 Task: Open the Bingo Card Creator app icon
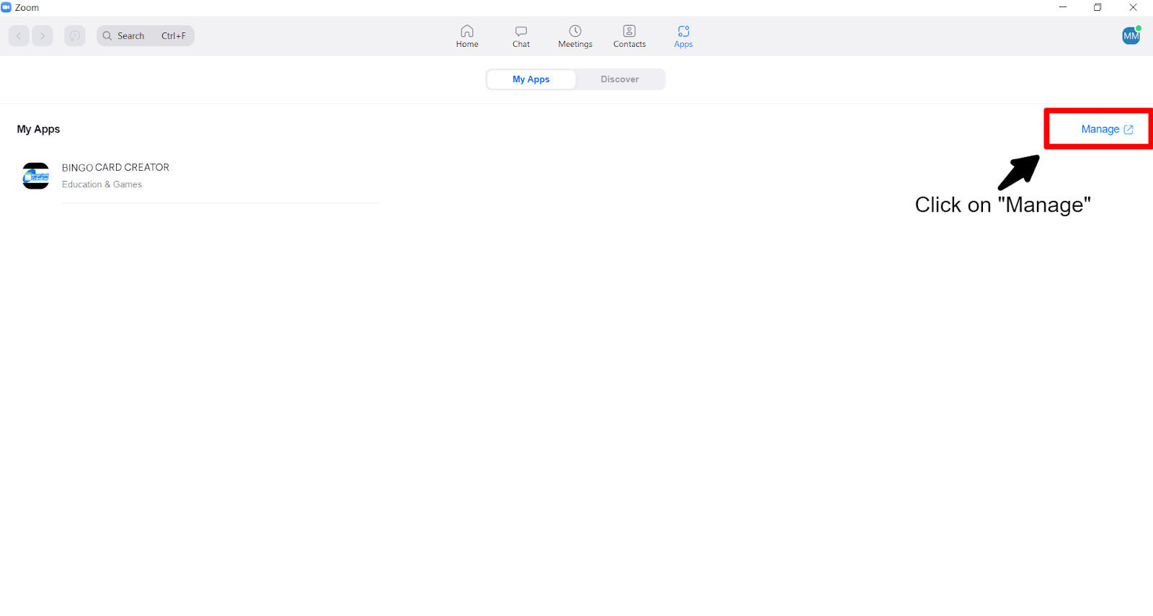(36, 176)
